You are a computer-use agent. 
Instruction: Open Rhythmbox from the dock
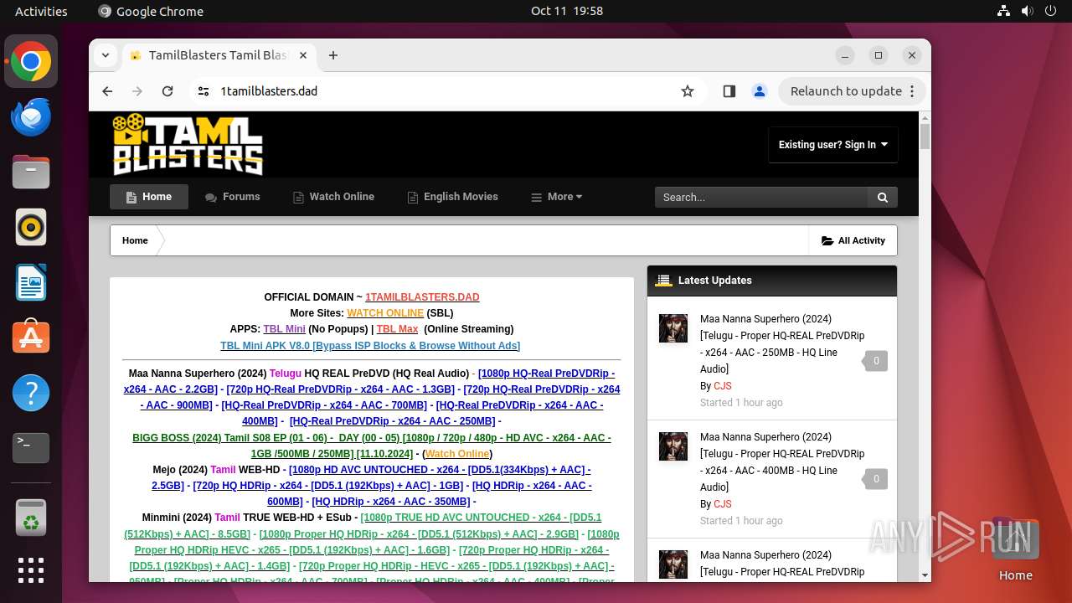(x=31, y=228)
